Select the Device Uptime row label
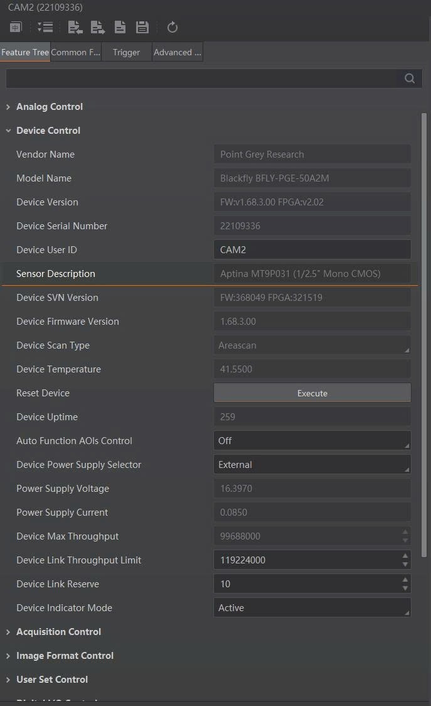This screenshot has width=431, height=706. tap(47, 417)
